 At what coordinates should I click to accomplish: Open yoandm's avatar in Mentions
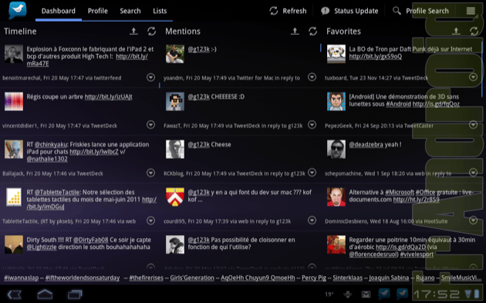[175, 54]
